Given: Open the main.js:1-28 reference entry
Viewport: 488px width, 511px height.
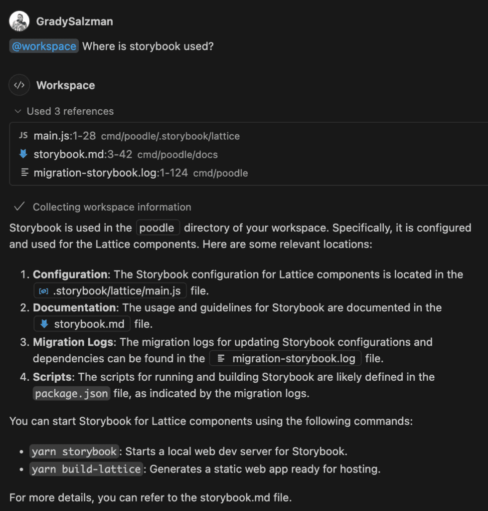Looking at the screenshot, I should pyautogui.click(x=64, y=136).
